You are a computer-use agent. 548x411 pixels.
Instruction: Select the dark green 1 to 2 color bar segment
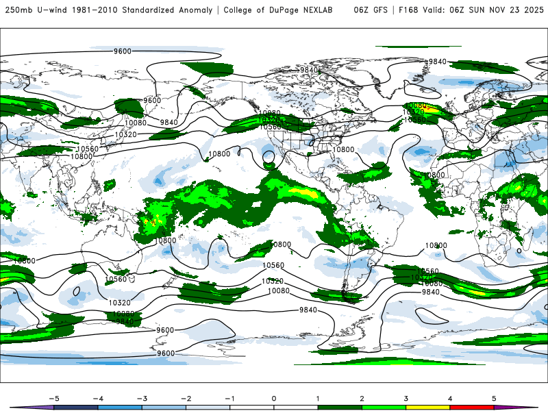tap(340, 408)
